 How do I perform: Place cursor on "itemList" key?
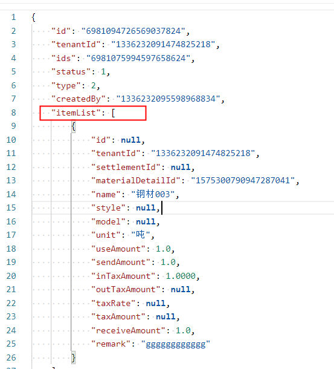point(76,113)
